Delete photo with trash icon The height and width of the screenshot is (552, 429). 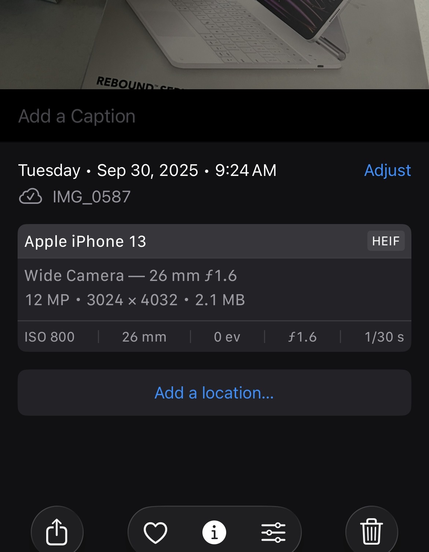(371, 531)
